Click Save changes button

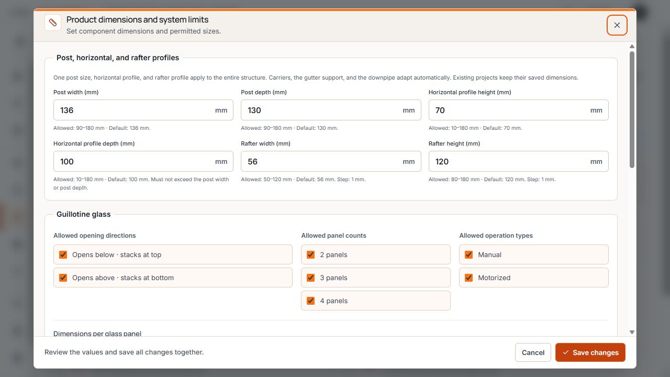[x=590, y=352]
